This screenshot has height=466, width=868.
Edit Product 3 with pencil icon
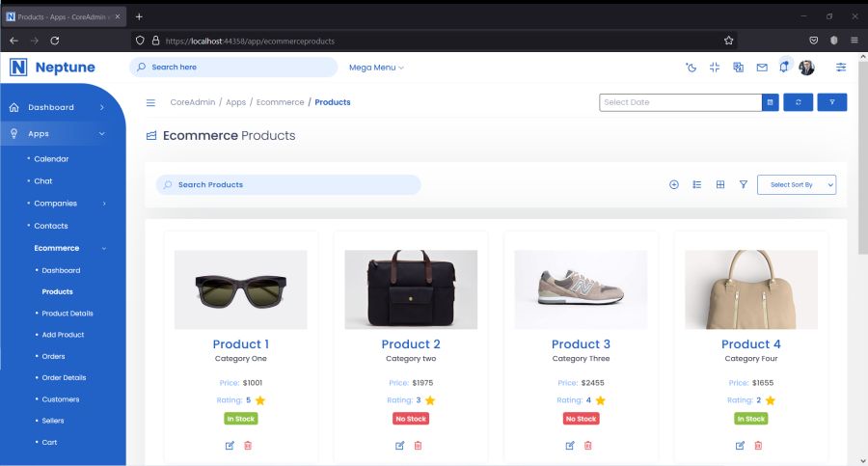pos(570,446)
